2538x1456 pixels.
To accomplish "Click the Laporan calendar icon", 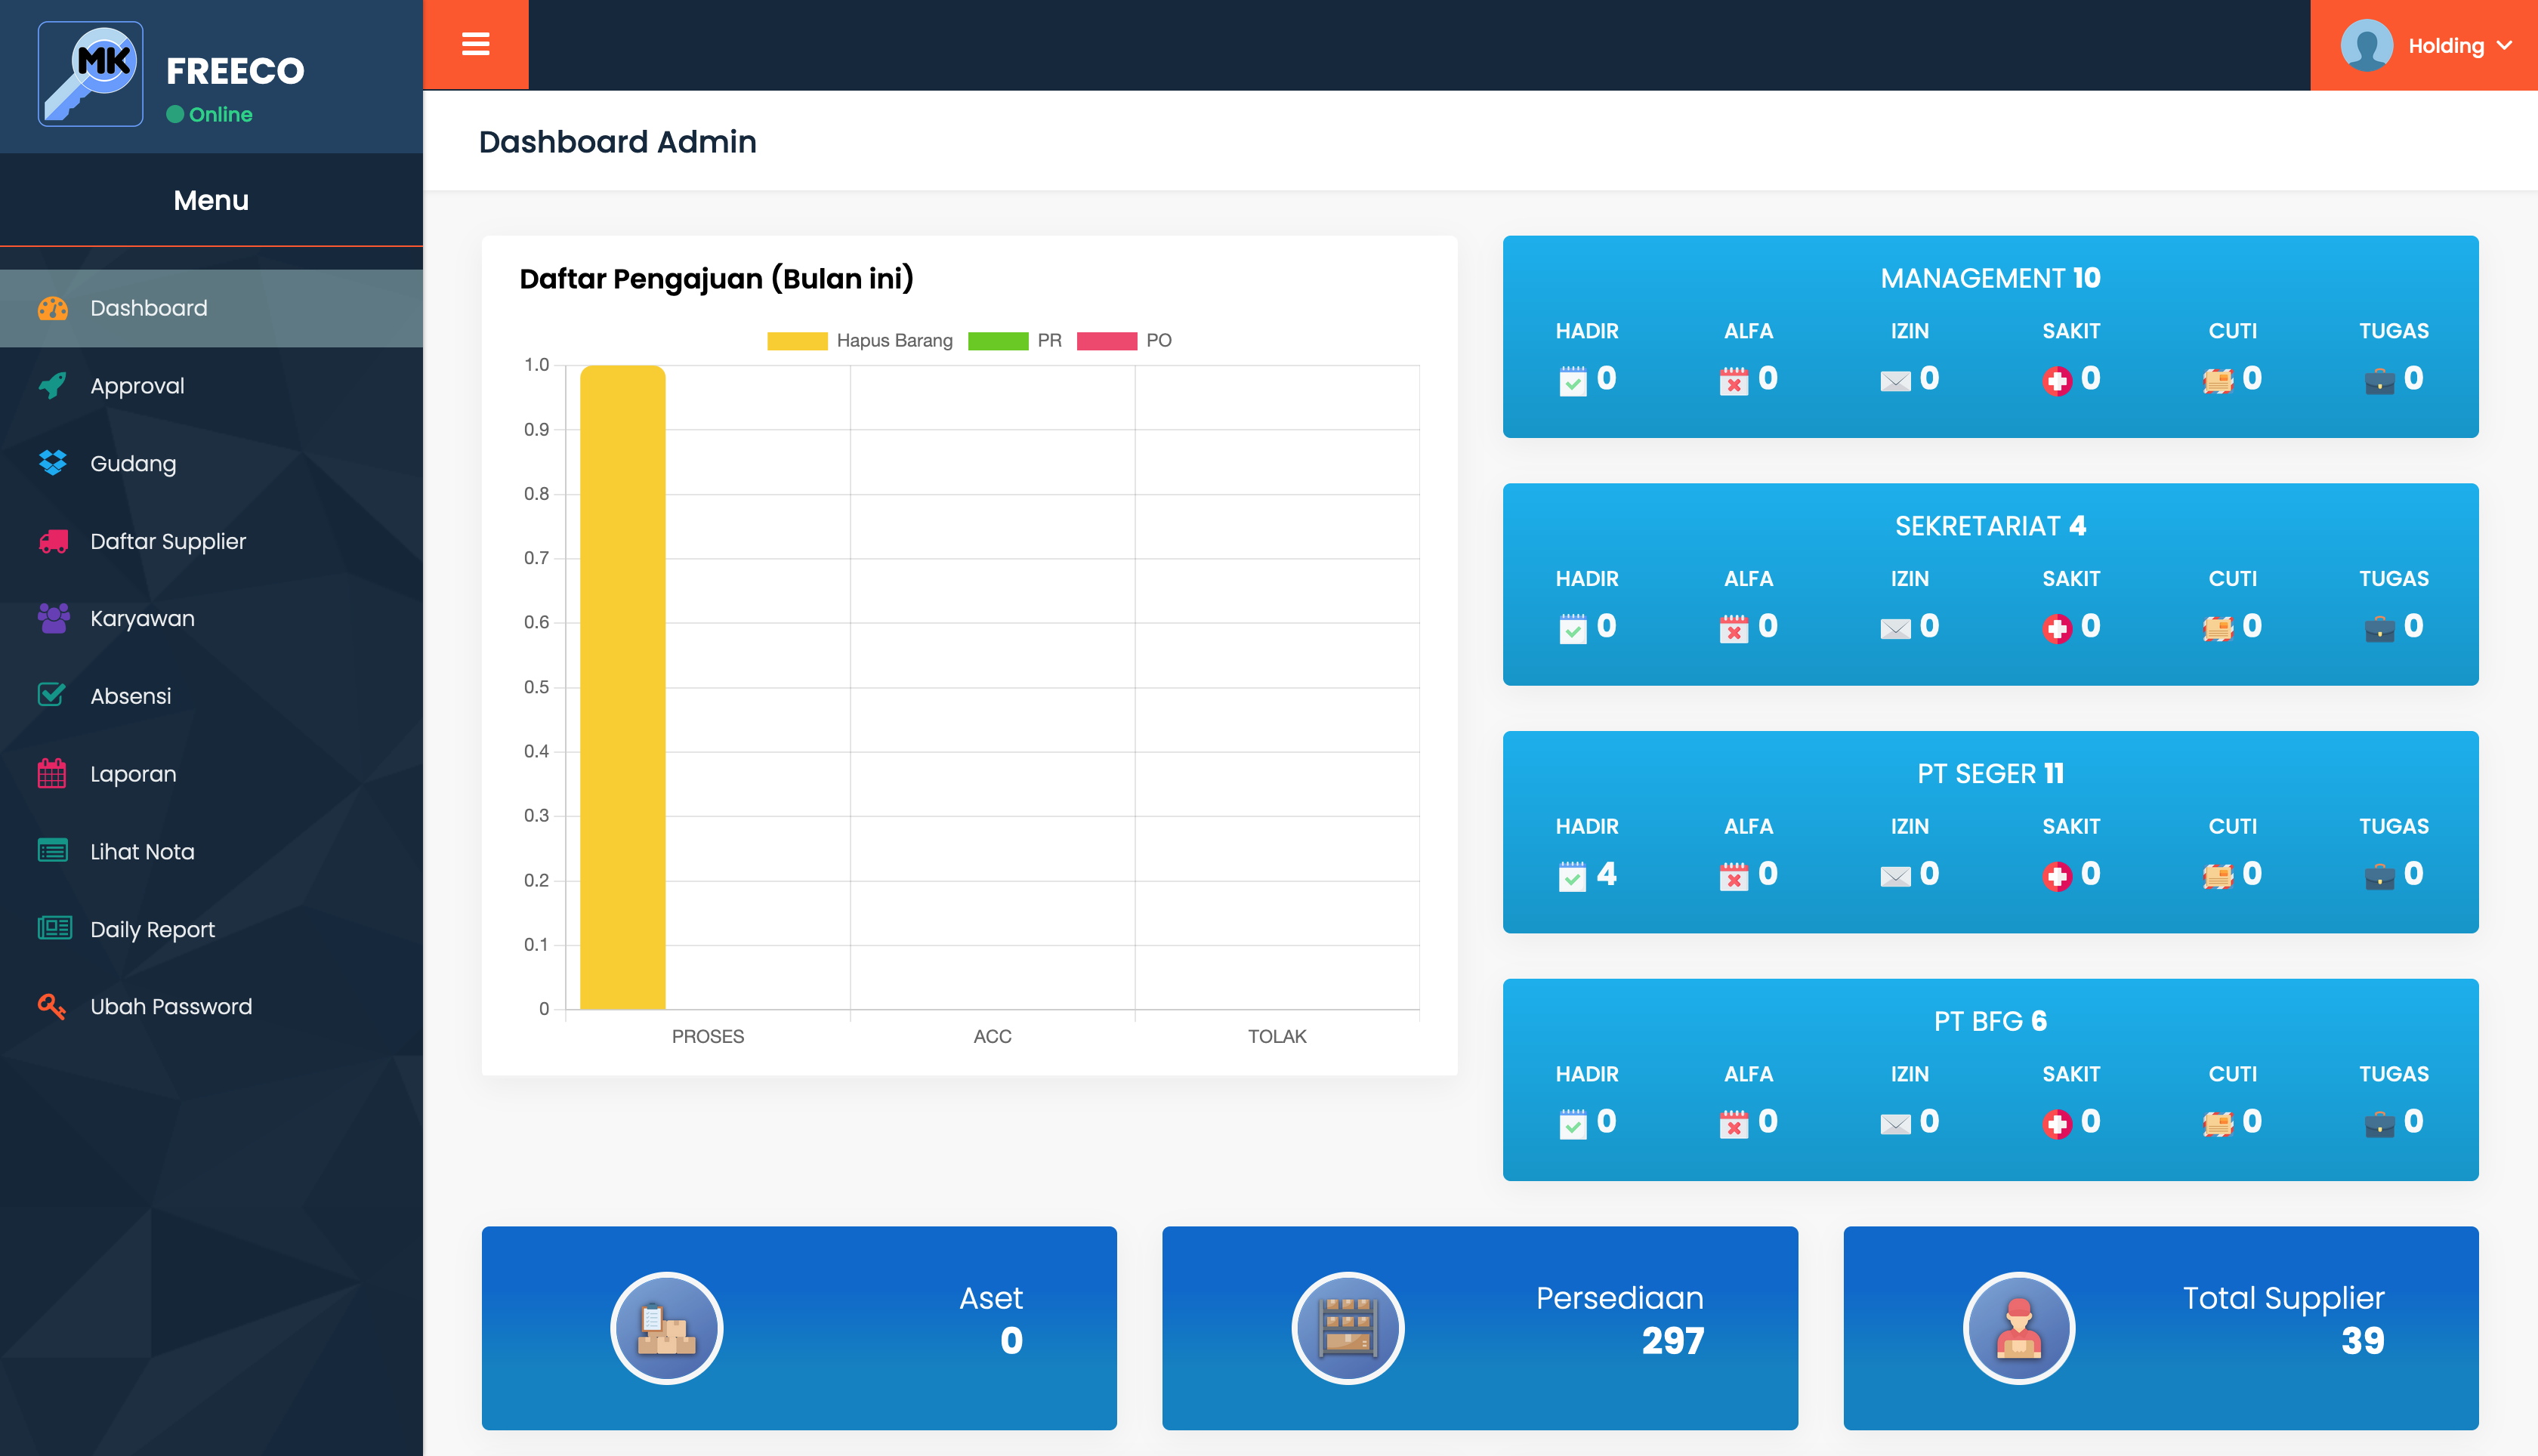I will (x=52, y=773).
